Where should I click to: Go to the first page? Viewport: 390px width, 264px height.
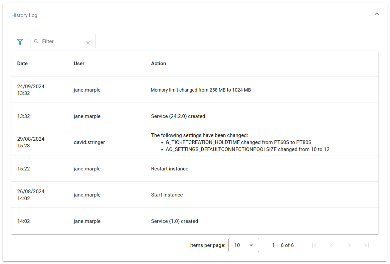(x=314, y=245)
